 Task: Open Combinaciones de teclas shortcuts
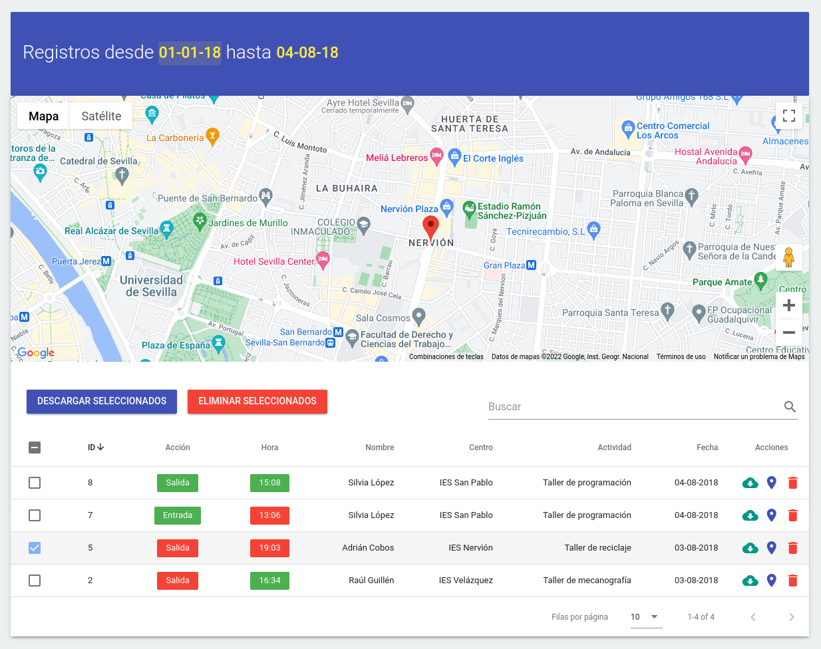tap(446, 357)
